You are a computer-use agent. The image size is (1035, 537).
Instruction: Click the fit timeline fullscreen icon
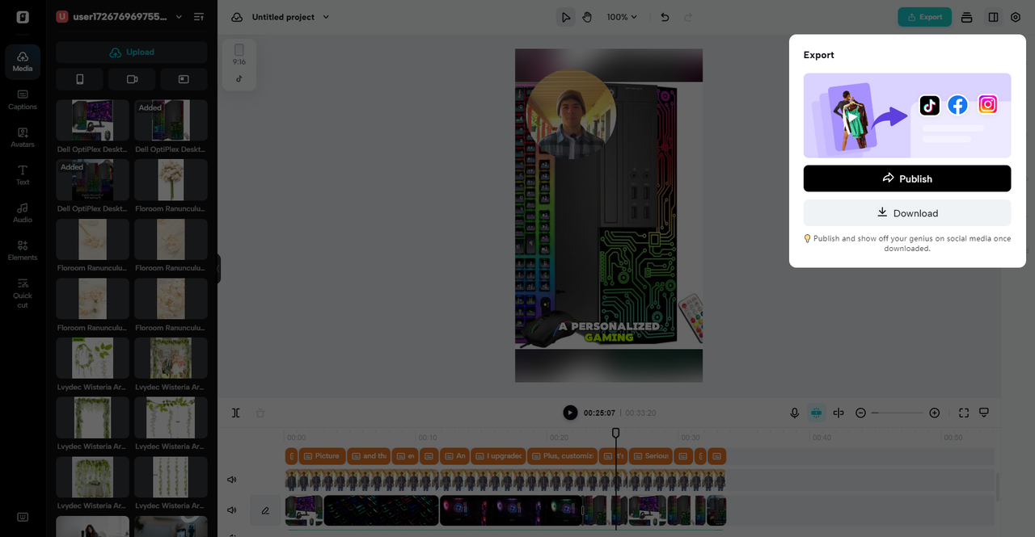964,413
